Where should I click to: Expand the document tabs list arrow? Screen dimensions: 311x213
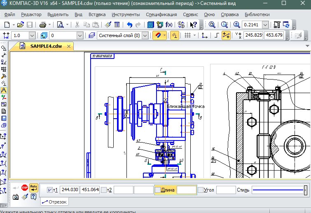pos(307,46)
